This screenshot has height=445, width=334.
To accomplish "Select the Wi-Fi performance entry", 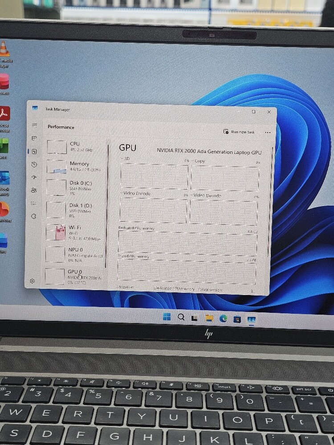I will point(75,232).
